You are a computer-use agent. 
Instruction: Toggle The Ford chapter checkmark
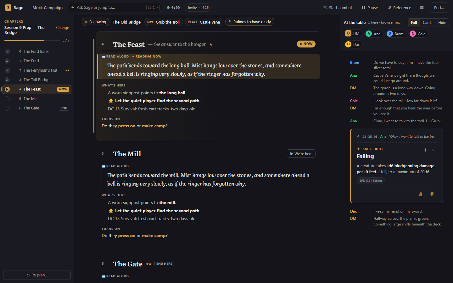pos(7,61)
